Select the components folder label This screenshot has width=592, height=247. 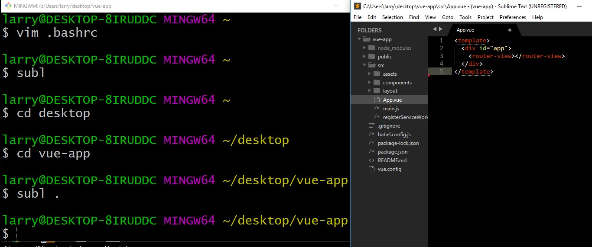tap(397, 83)
